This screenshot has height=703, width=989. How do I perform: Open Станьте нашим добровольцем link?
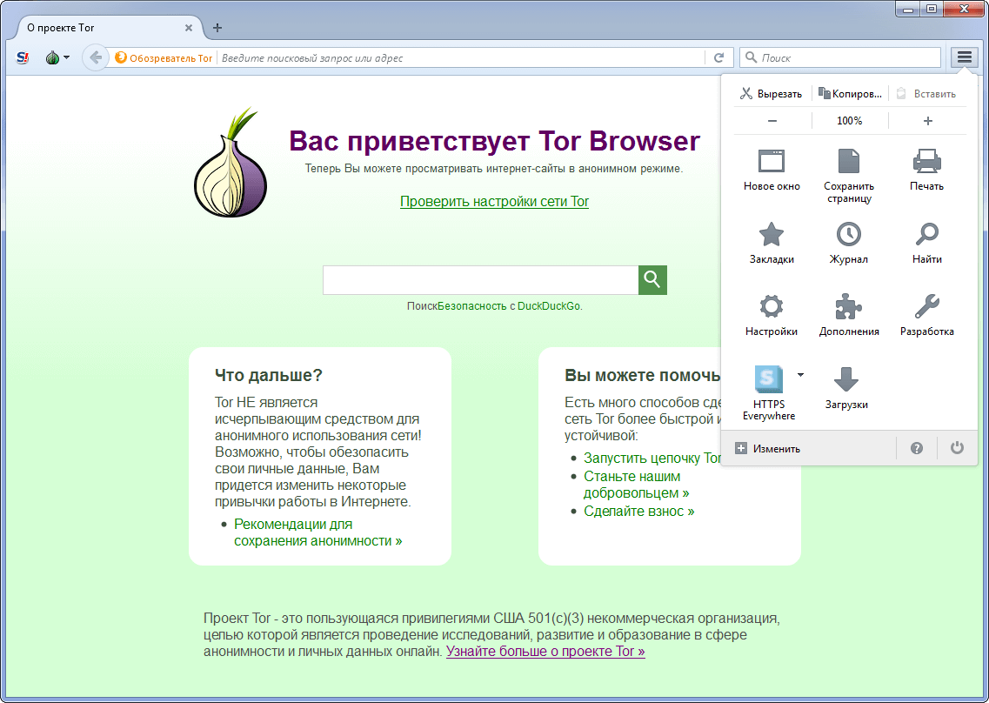(636, 485)
